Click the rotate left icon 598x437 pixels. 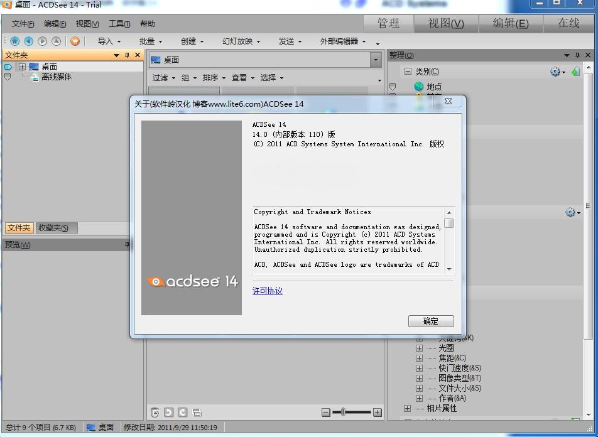pos(168,413)
